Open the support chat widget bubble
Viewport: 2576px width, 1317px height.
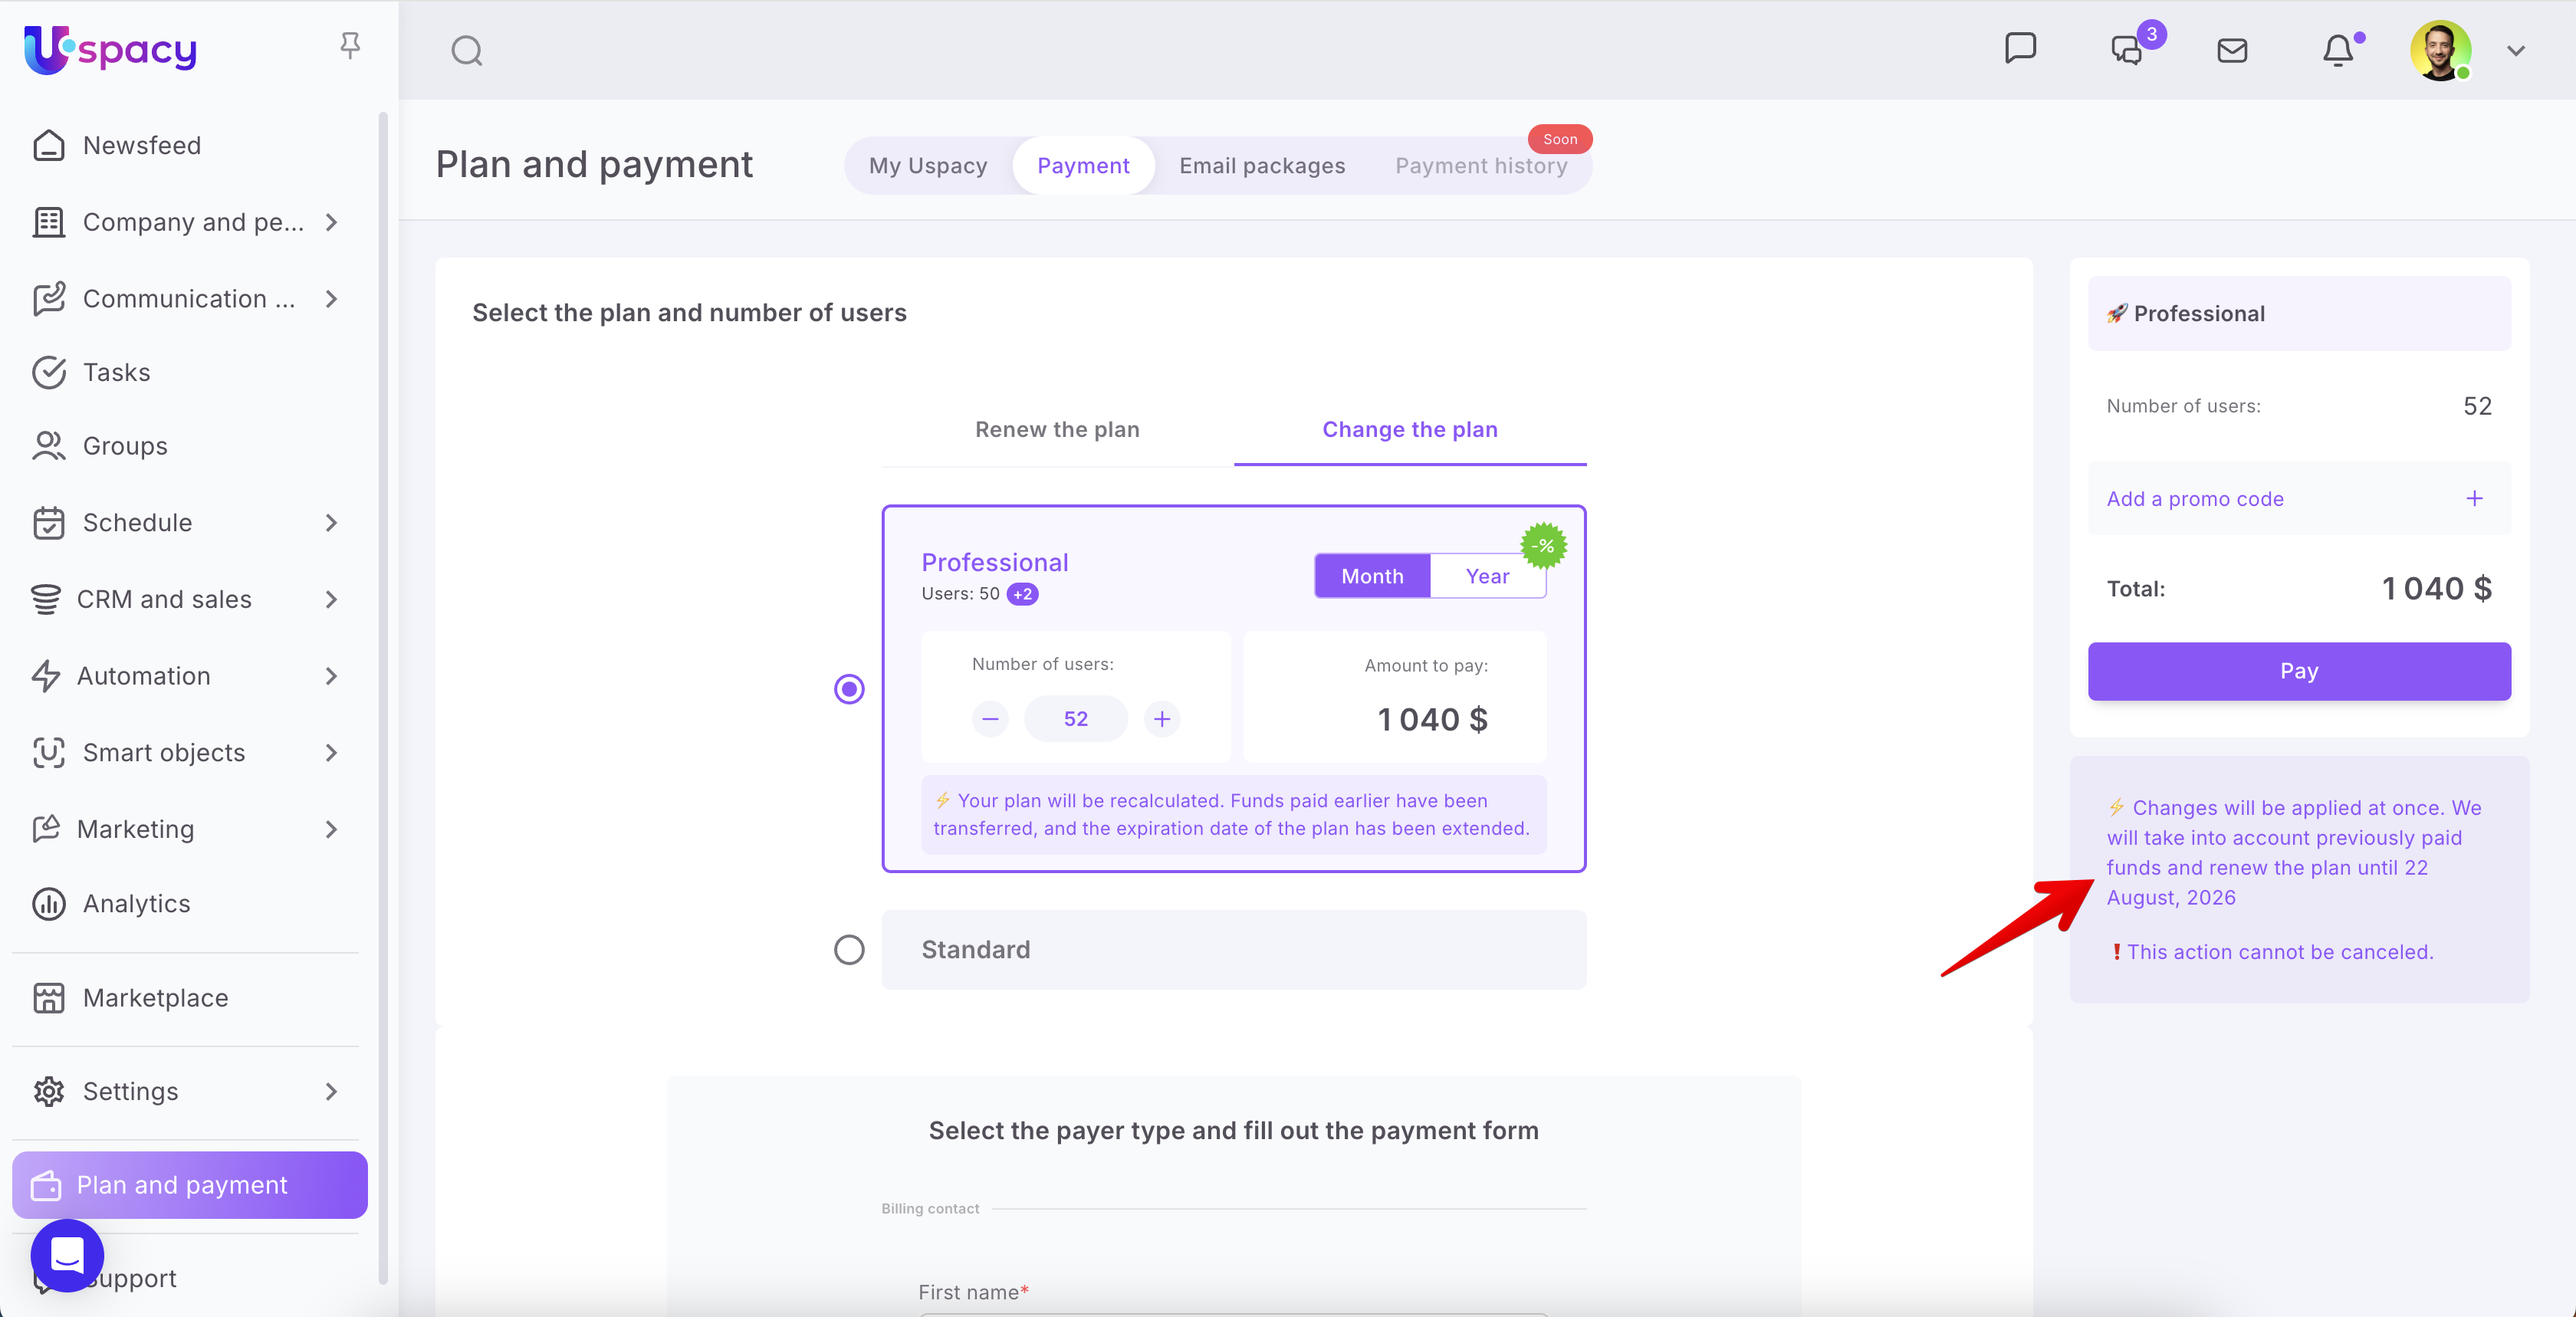[67, 1254]
